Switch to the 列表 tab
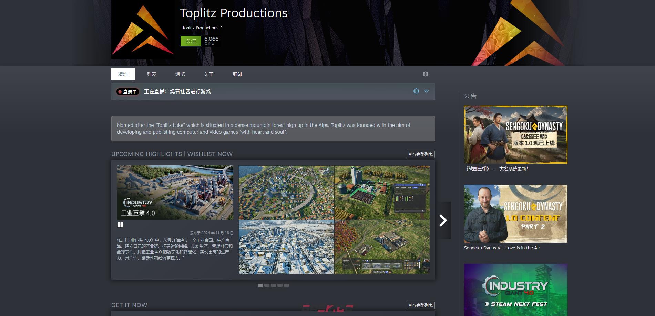The height and width of the screenshot is (316, 655). [151, 74]
